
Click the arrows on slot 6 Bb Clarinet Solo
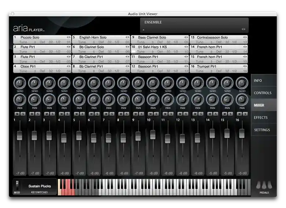coord(127,47)
